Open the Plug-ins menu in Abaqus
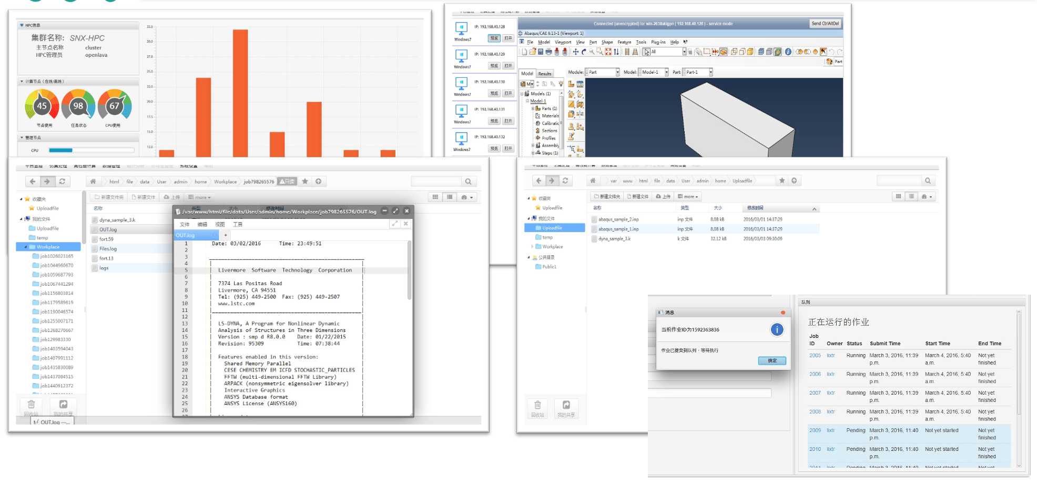 (658, 42)
